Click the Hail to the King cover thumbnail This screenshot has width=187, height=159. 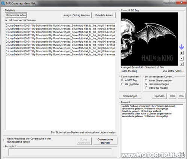(149, 39)
